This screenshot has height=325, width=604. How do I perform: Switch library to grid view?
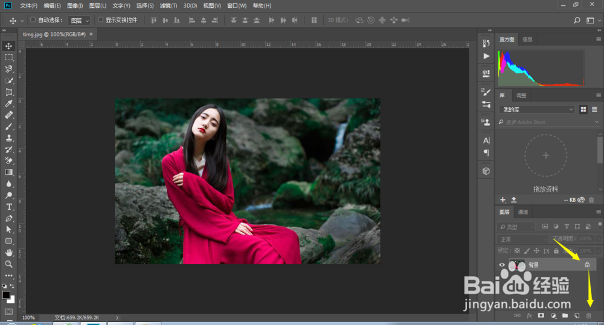(x=583, y=110)
